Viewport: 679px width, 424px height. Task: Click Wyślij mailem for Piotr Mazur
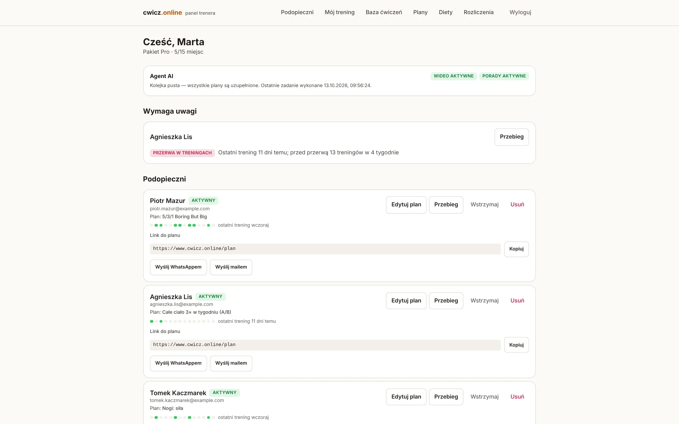pos(231,267)
